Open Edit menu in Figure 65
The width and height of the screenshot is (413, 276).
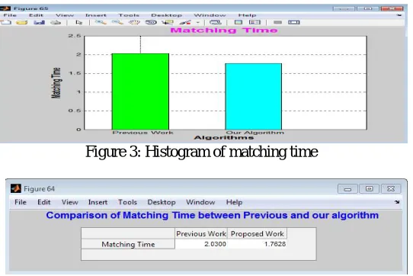tap(36, 15)
